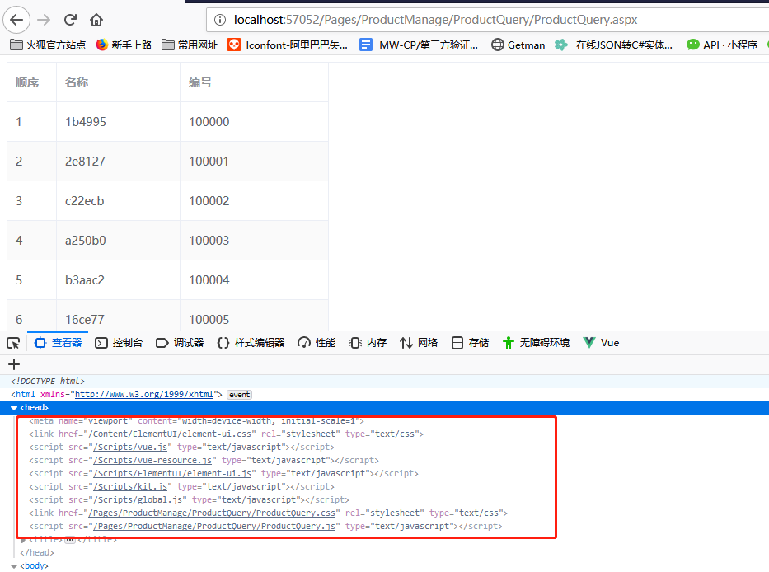Viewport: 769px width, 572px height.
Task: Select the cell with name 16ce77
Action: point(118,316)
